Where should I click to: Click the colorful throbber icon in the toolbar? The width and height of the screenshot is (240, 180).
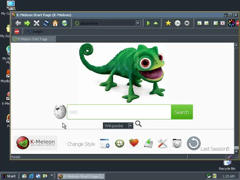[231, 23]
